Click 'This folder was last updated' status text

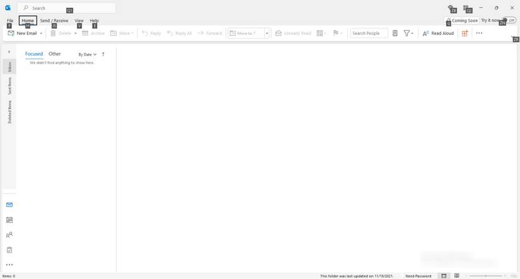[x=357, y=276]
